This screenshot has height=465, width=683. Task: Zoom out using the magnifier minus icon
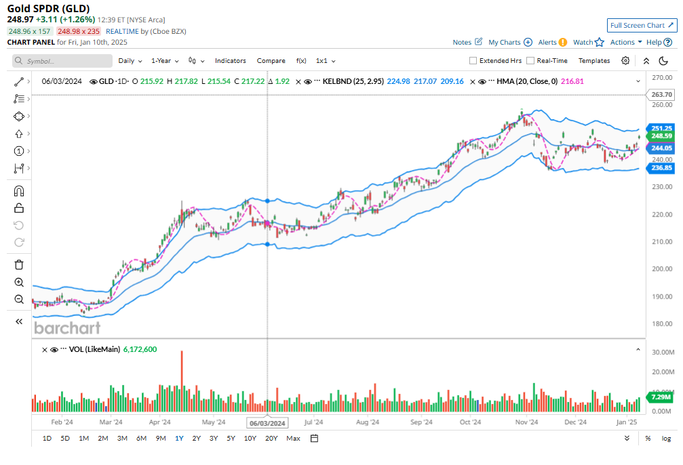point(19,299)
